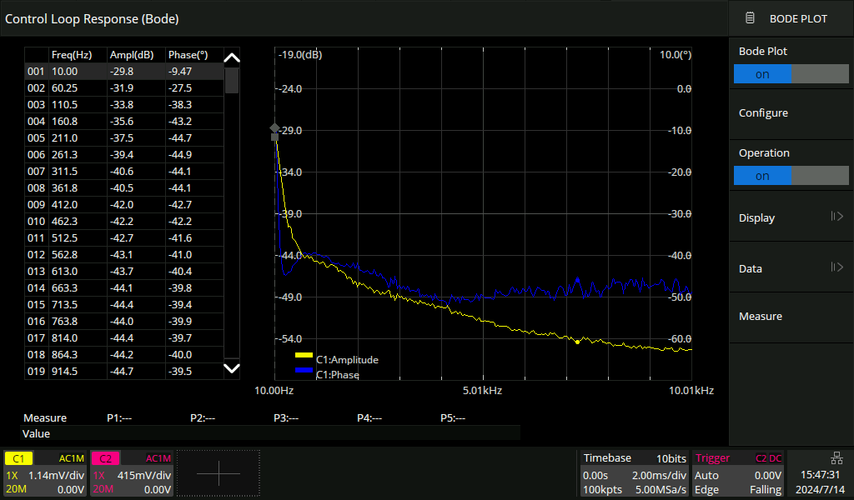Click the BODE PLOT menu header icon
The height and width of the screenshot is (500, 854).
[750, 18]
